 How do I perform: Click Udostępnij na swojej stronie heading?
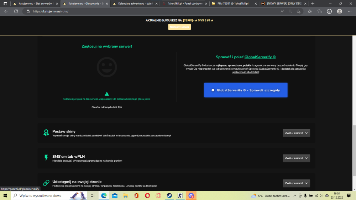tap(77, 182)
